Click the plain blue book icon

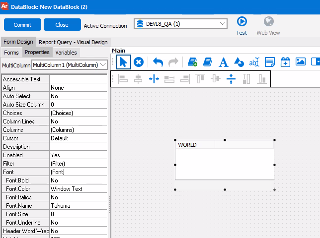208,62
